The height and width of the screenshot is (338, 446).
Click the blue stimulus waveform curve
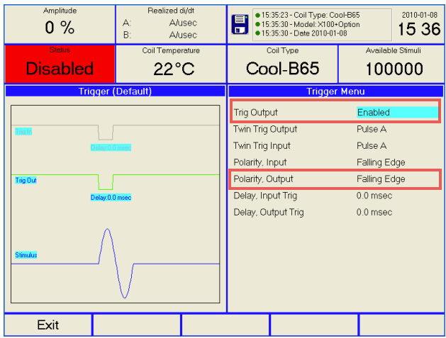116,264
